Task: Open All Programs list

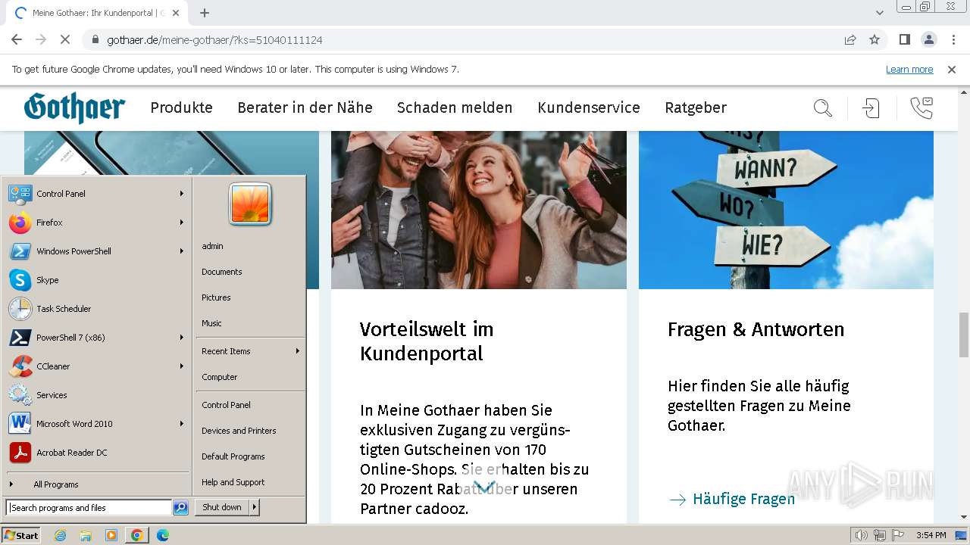Action: coord(55,484)
